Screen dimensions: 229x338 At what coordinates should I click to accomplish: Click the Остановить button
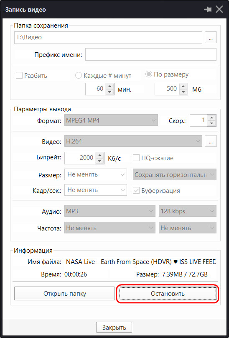pyautogui.click(x=168, y=293)
